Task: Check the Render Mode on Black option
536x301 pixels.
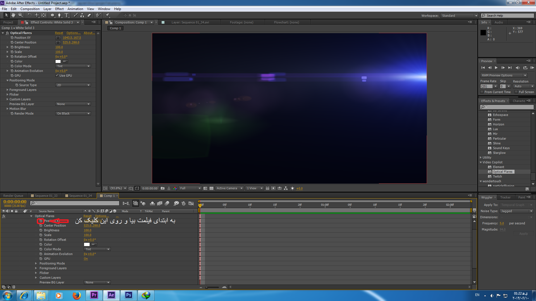Action: [x=73, y=113]
